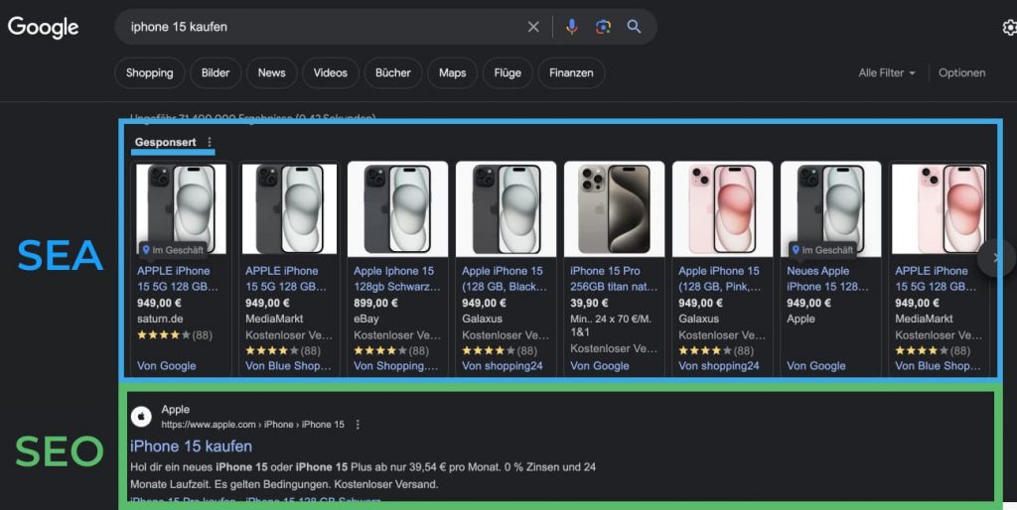Image resolution: width=1017 pixels, height=510 pixels.
Task: Click the Google logo
Action: coord(43,27)
